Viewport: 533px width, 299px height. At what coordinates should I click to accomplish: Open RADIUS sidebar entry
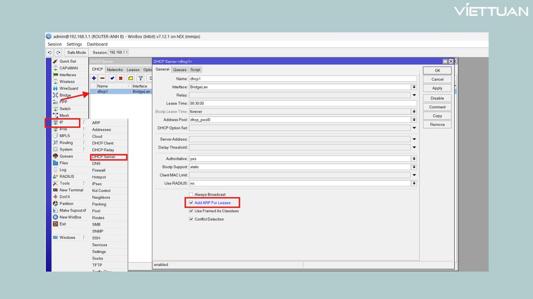click(67, 176)
